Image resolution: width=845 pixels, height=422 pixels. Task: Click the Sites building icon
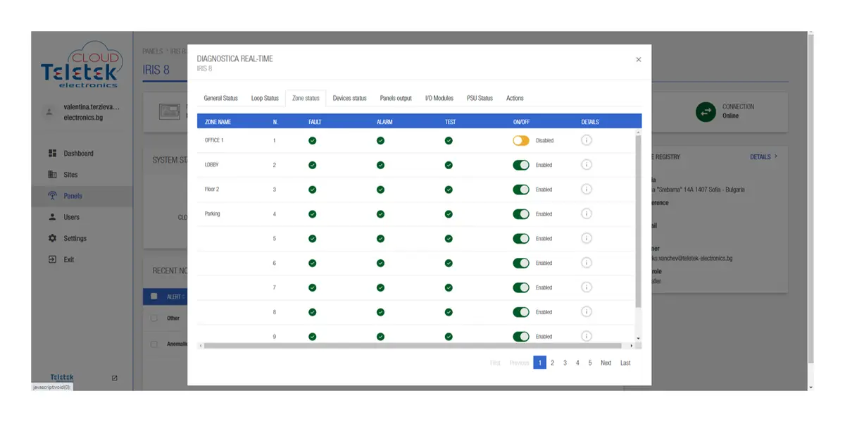[52, 175]
